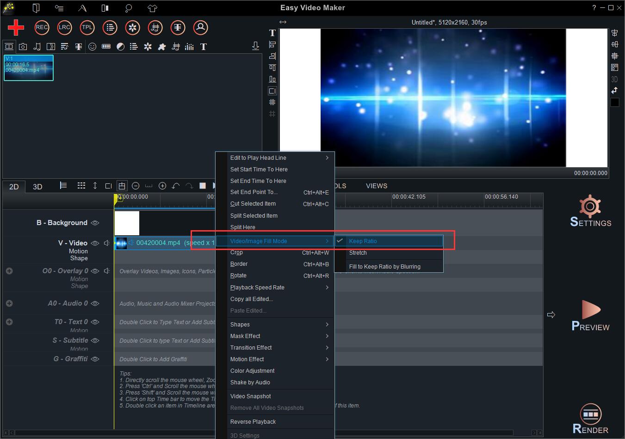Switch to the 2D timeline tab
Image resolution: width=625 pixels, height=439 pixels.
pos(14,187)
